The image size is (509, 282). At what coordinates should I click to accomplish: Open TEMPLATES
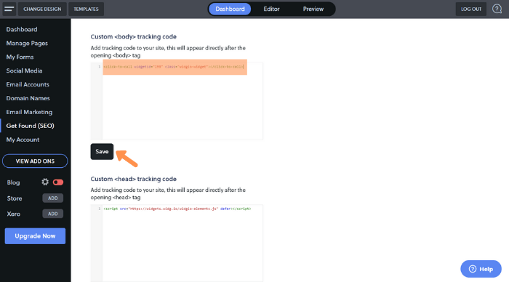[x=86, y=9]
